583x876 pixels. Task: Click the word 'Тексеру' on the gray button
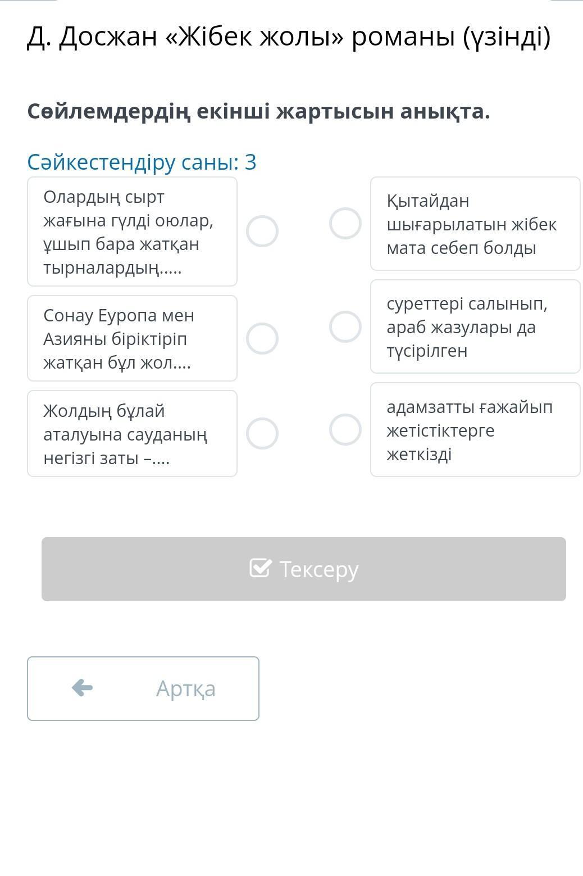coord(319,569)
